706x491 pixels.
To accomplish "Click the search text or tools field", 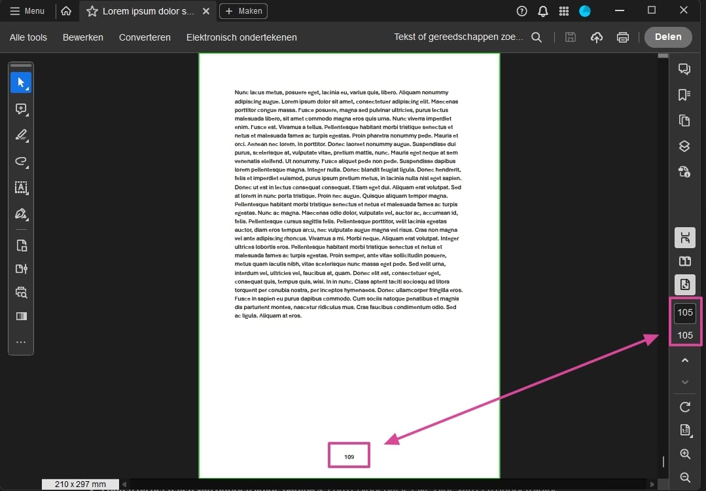I will point(459,37).
